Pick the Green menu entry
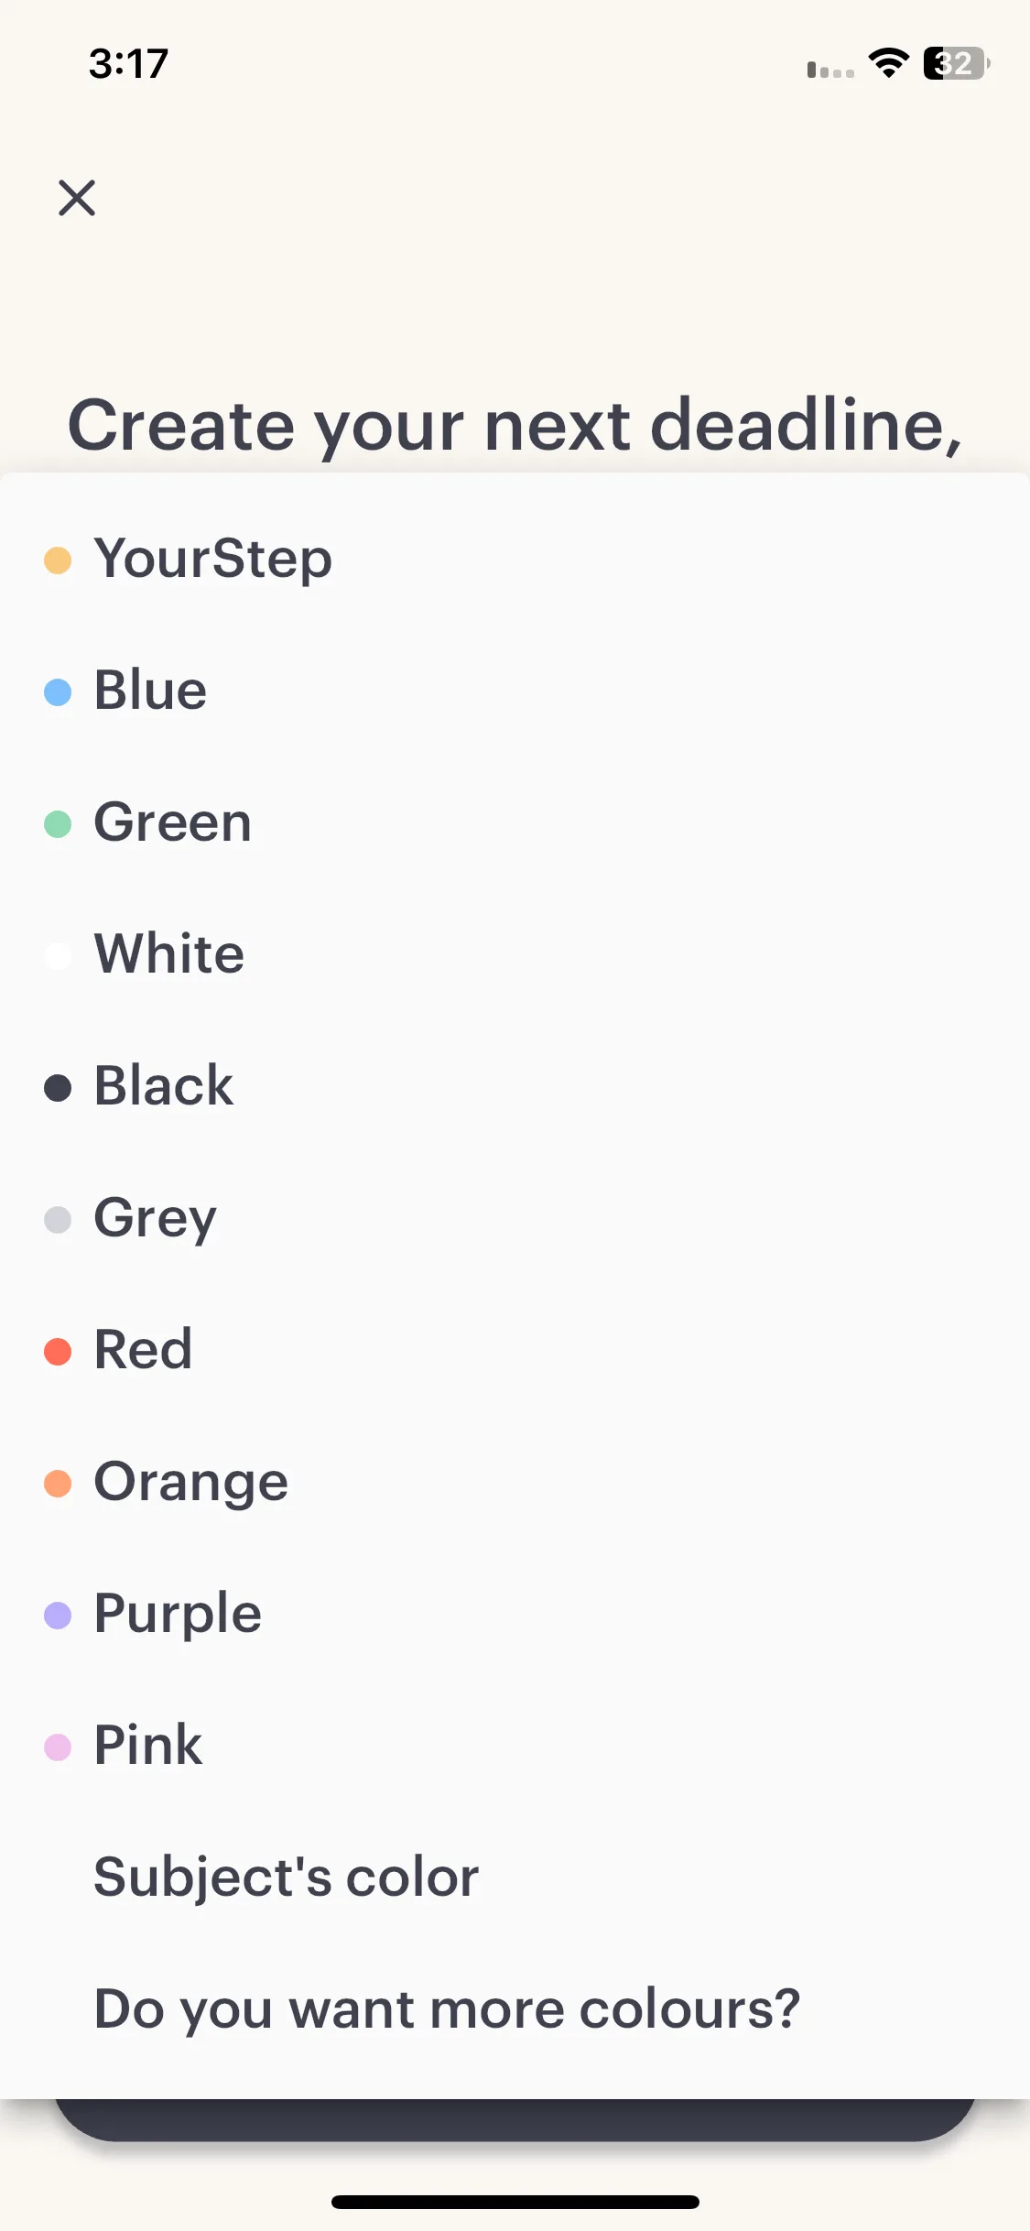Image resolution: width=1030 pixels, height=2231 pixels. point(515,823)
